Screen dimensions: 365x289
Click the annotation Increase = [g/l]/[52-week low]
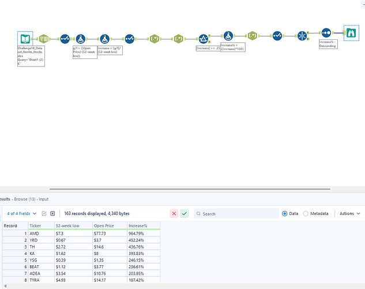click(110, 50)
